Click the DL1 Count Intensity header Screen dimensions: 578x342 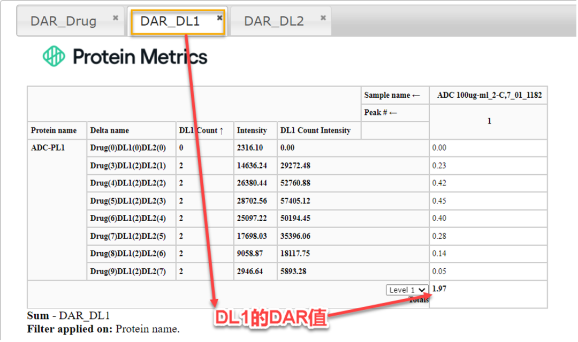point(316,130)
